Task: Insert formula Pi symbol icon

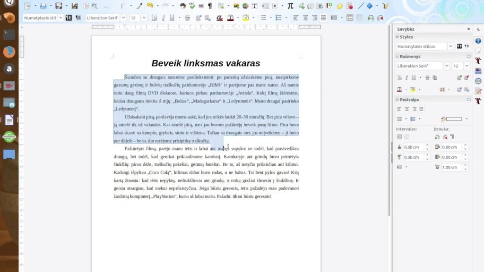Action: pos(291,6)
